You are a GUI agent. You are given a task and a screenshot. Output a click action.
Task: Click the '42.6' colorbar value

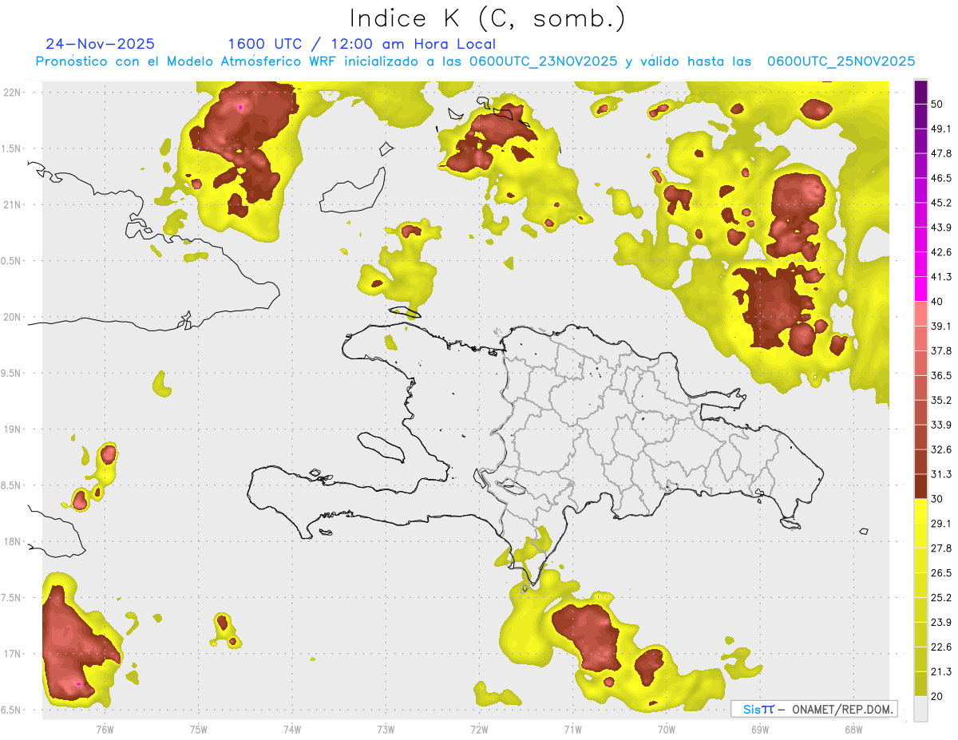(941, 252)
